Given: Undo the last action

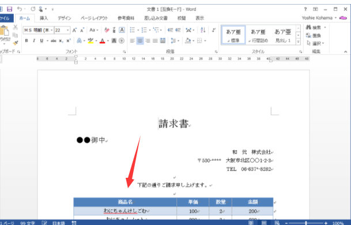Looking at the screenshot, I should pos(20,9).
